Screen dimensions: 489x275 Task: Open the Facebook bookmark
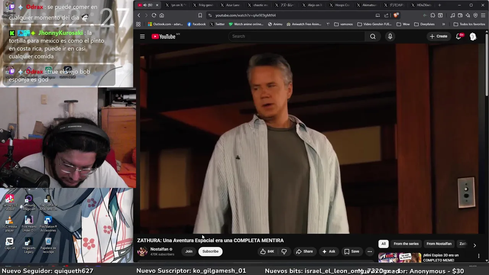(196, 24)
